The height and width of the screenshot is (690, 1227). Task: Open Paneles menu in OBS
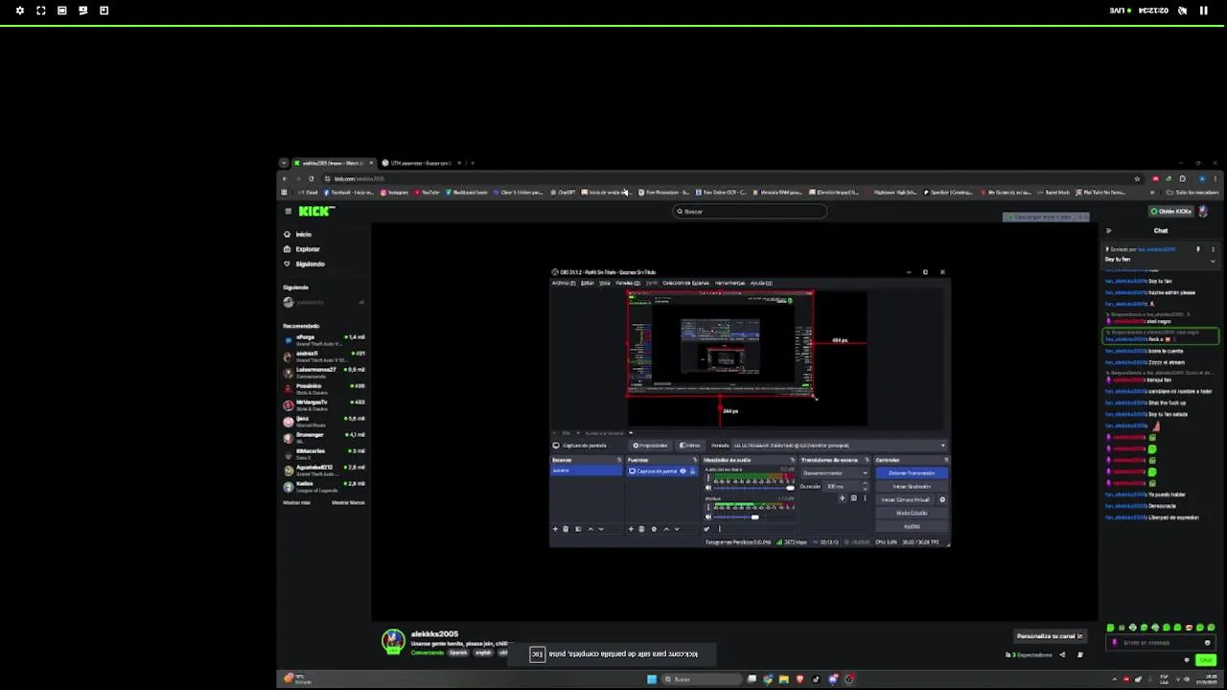pyautogui.click(x=627, y=283)
